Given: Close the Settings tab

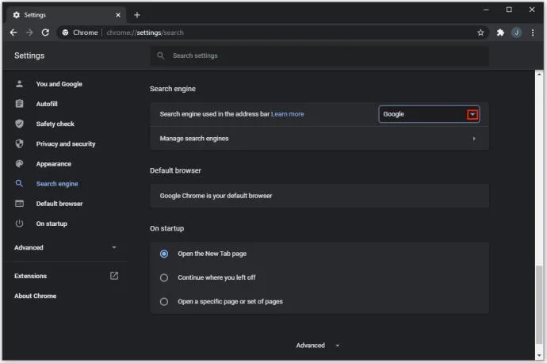Looking at the screenshot, I should pos(118,15).
